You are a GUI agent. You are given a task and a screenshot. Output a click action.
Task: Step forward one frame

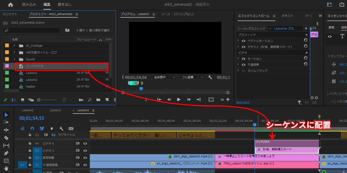coord(189,99)
